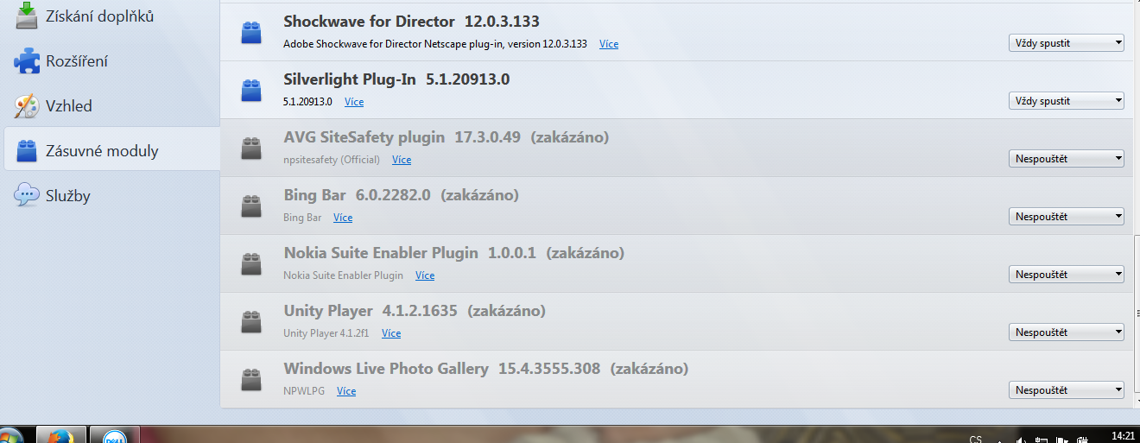Open Silverlight Plug-In activation dropdown

click(1066, 101)
